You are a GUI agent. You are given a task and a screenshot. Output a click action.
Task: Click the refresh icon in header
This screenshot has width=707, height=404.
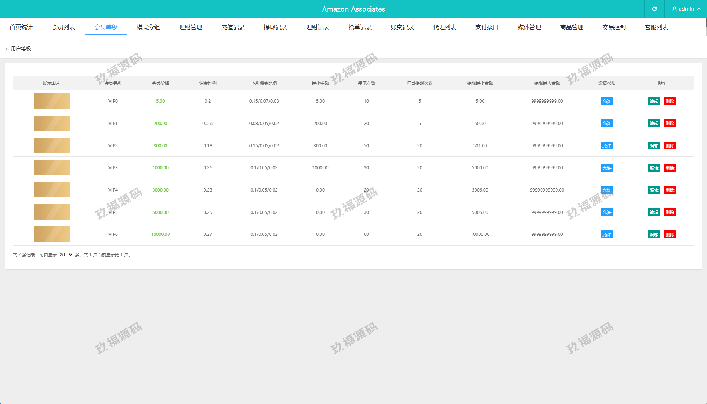654,9
